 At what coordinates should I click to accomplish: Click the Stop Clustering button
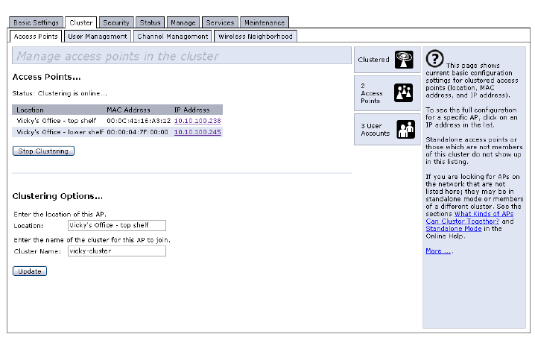(x=43, y=151)
